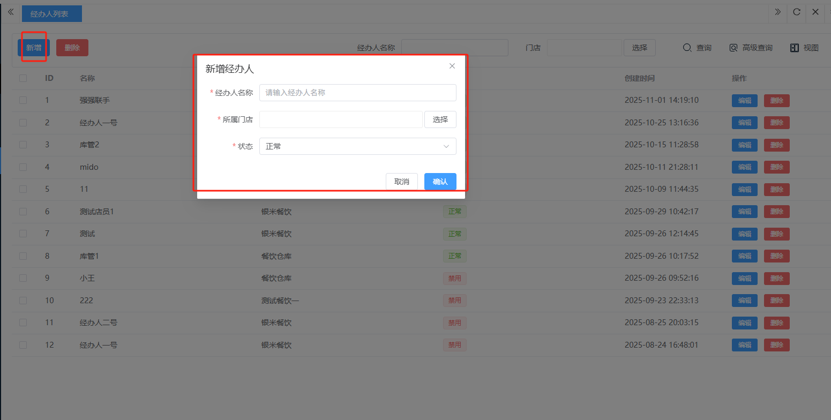
Task: Collapse sidebar with double-left chevron icon
Action: (11, 12)
